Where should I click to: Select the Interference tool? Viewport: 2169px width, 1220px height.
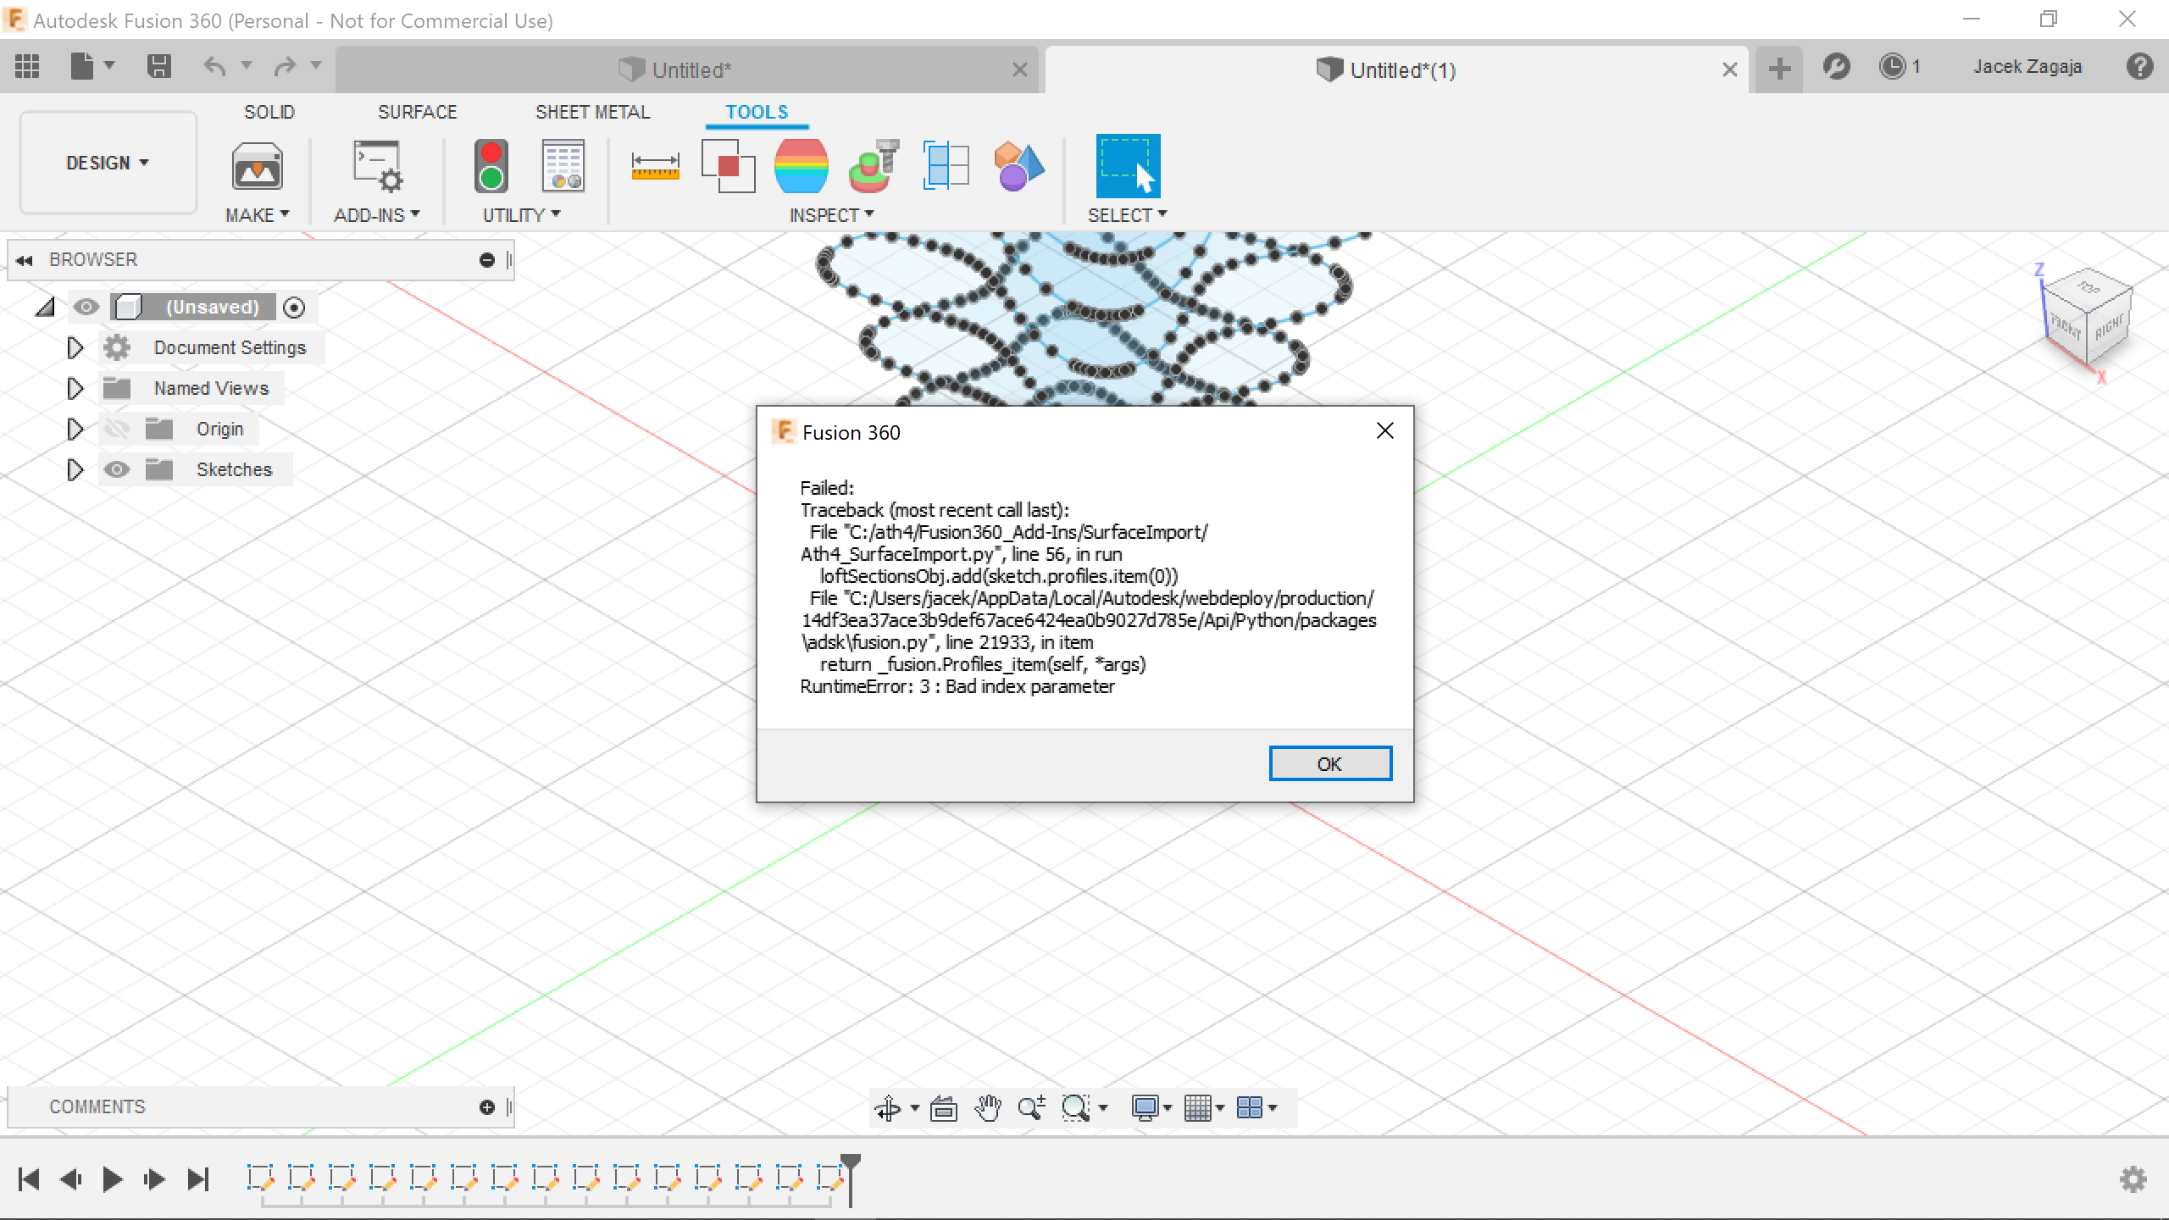point(729,166)
